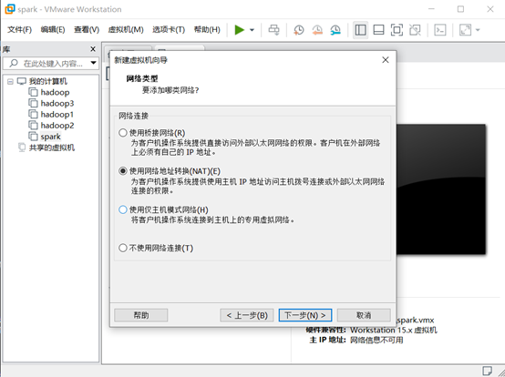Click the spark VM black screen thumbnail
The width and height of the screenshot is (505, 377).
coord(441,189)
